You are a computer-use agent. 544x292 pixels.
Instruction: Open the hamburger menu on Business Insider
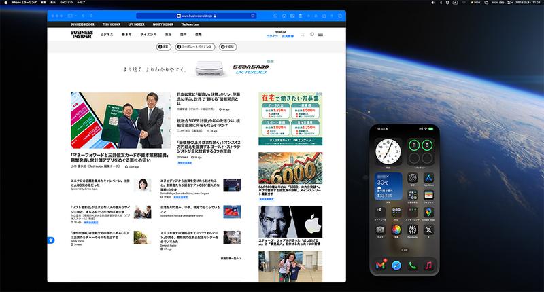click(320, 34)
